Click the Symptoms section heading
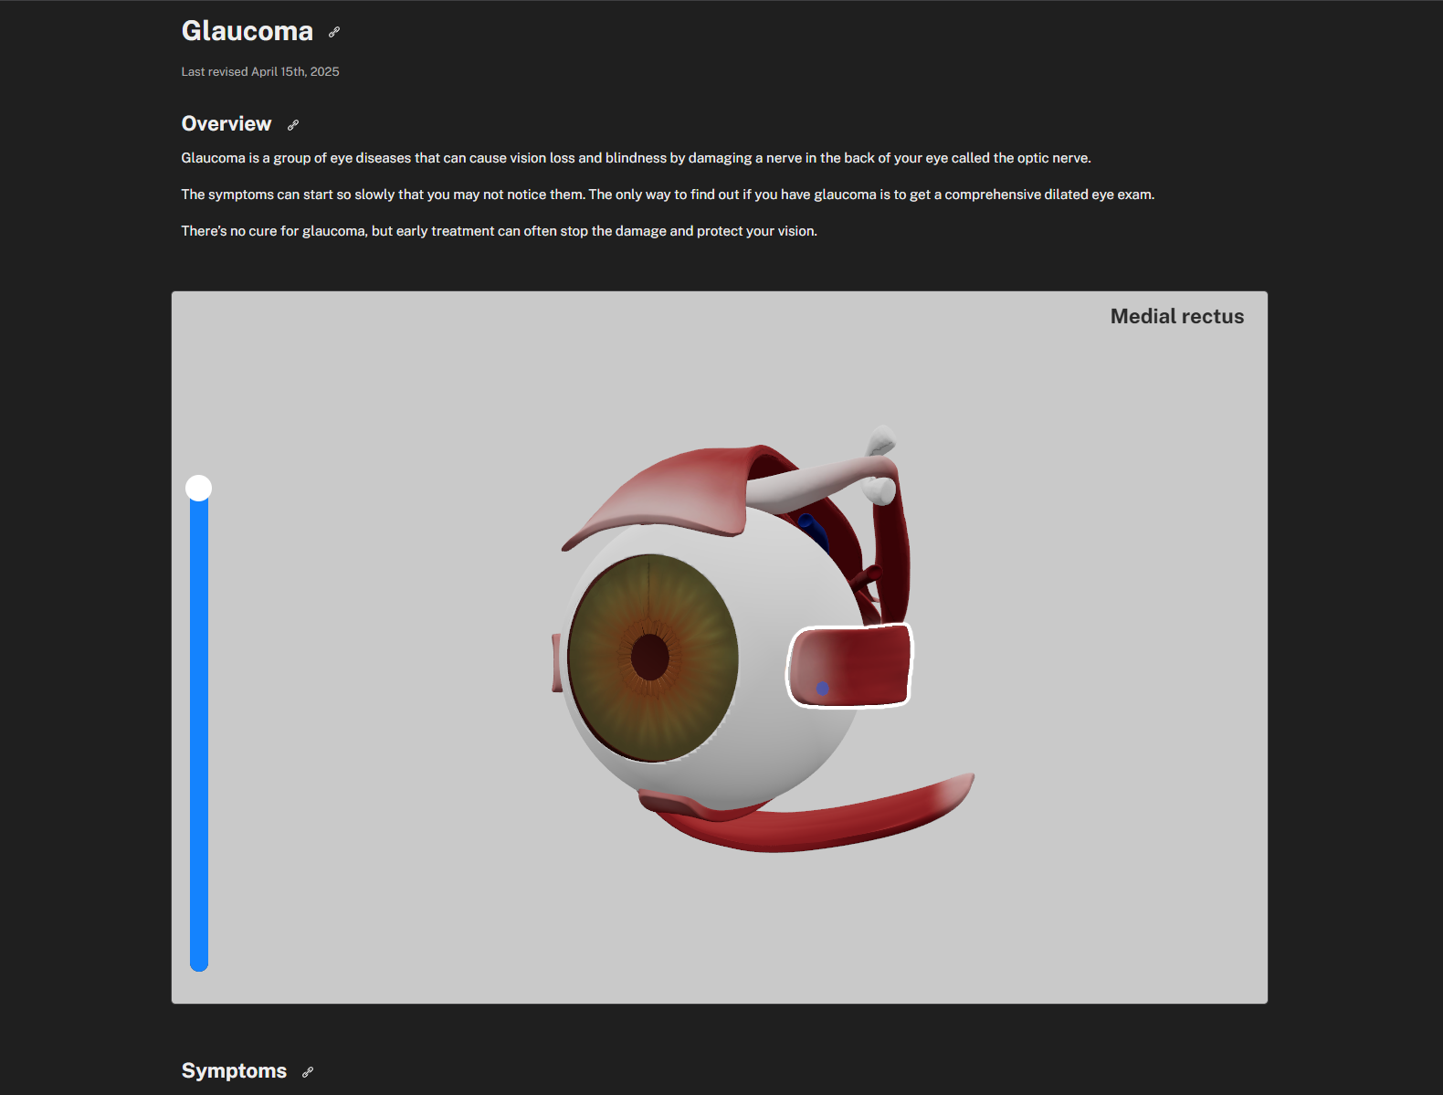Screen dimensions: 1443x1095 (234, 1071)
